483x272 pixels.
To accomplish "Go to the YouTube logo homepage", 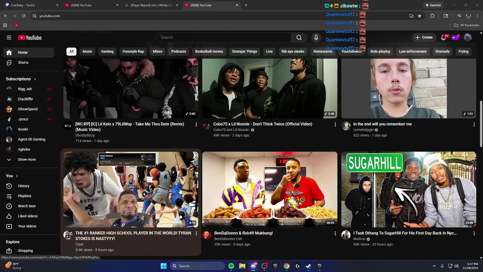I will click(30, 37).
